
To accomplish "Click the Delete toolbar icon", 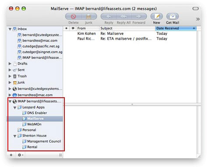I will [x=73, y=17].
